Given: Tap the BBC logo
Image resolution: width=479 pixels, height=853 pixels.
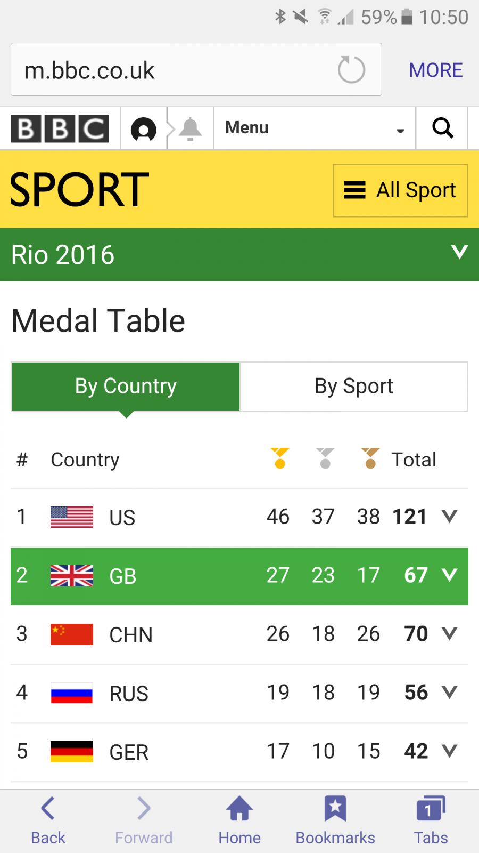Looking at the screenshot, I should tap(60, 128).
